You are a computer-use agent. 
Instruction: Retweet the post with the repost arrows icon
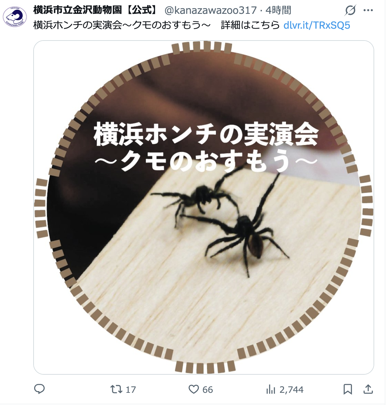click(116, 389)
